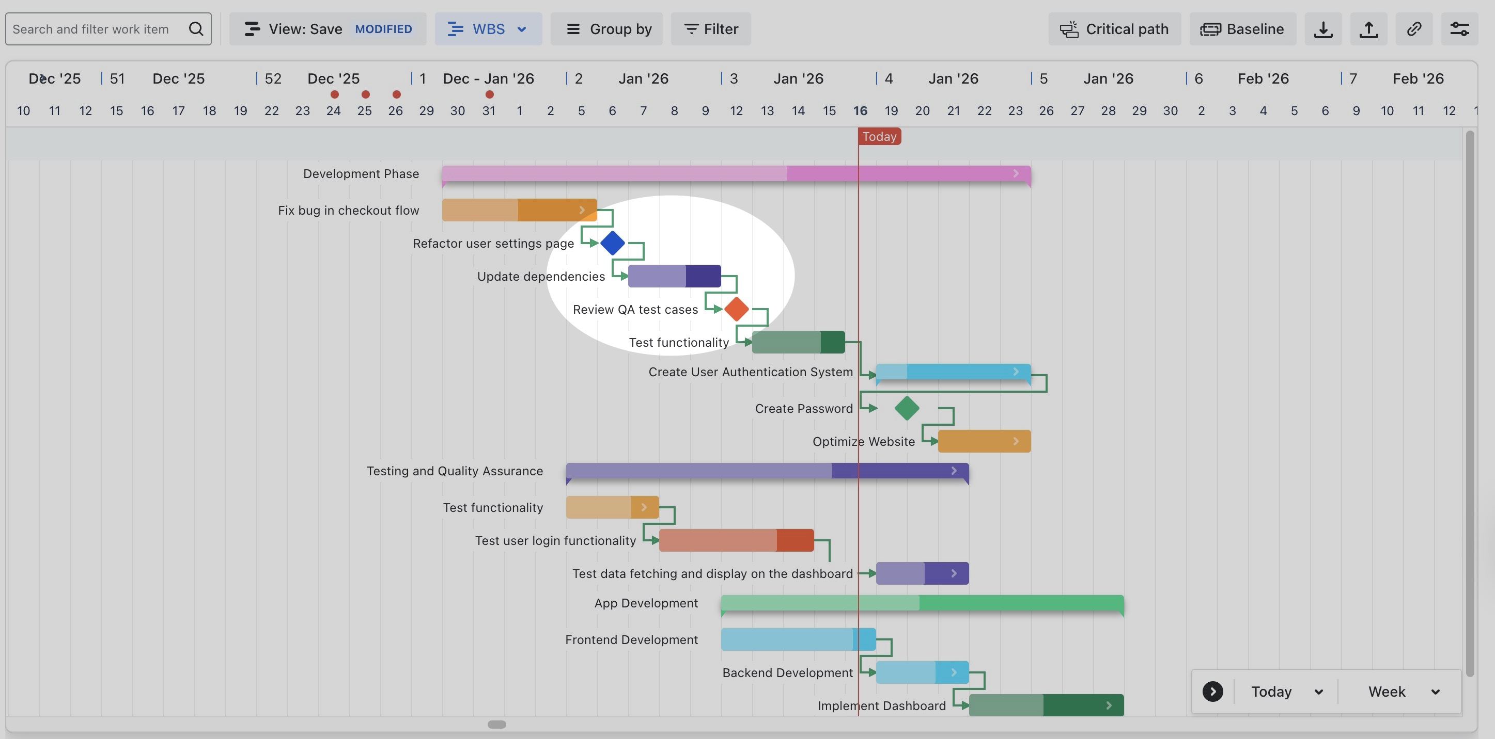Click the download export icon
Screen dimensions: 1495x739
[x=1322, y=29]
